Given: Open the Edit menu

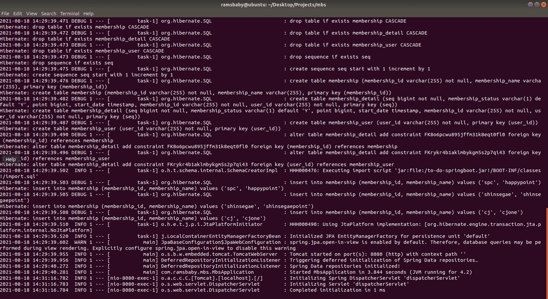Looking at the screenshot, I should [x=17, y=13].
